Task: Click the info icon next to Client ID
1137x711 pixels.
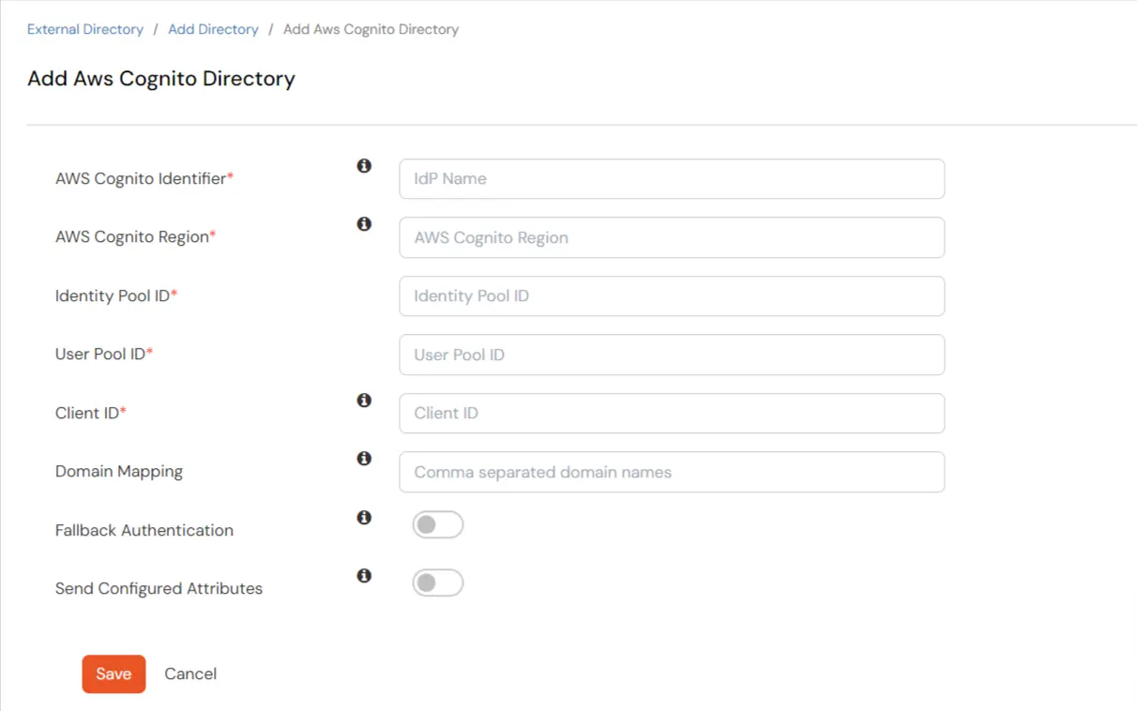Action: point(364,400)
